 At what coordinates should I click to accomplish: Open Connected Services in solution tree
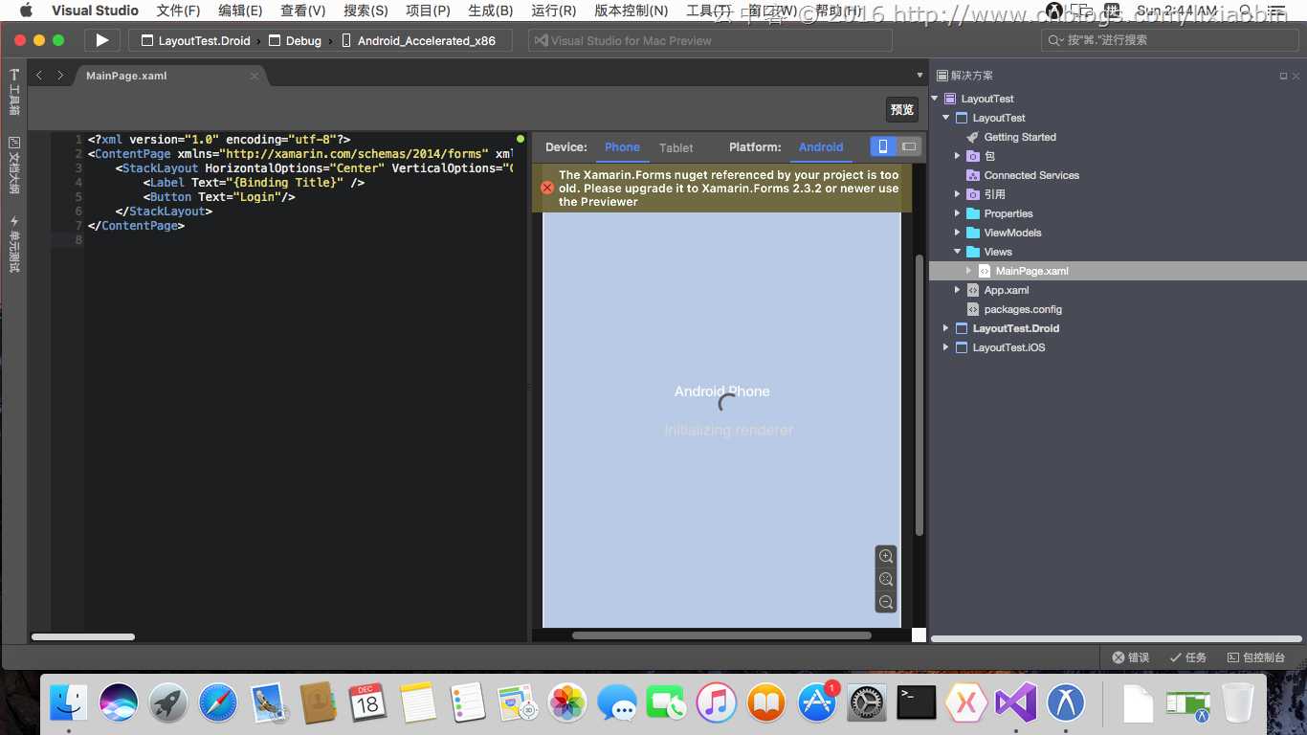point(1031,175)
